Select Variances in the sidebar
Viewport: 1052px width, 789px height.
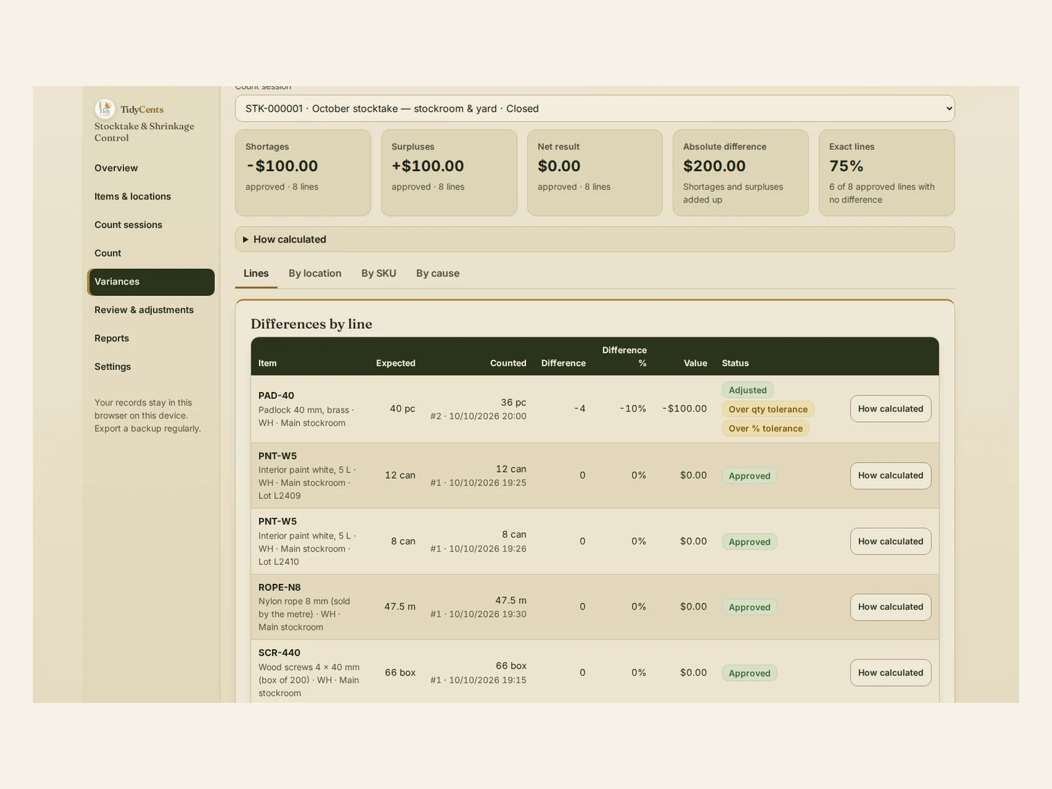151,281
